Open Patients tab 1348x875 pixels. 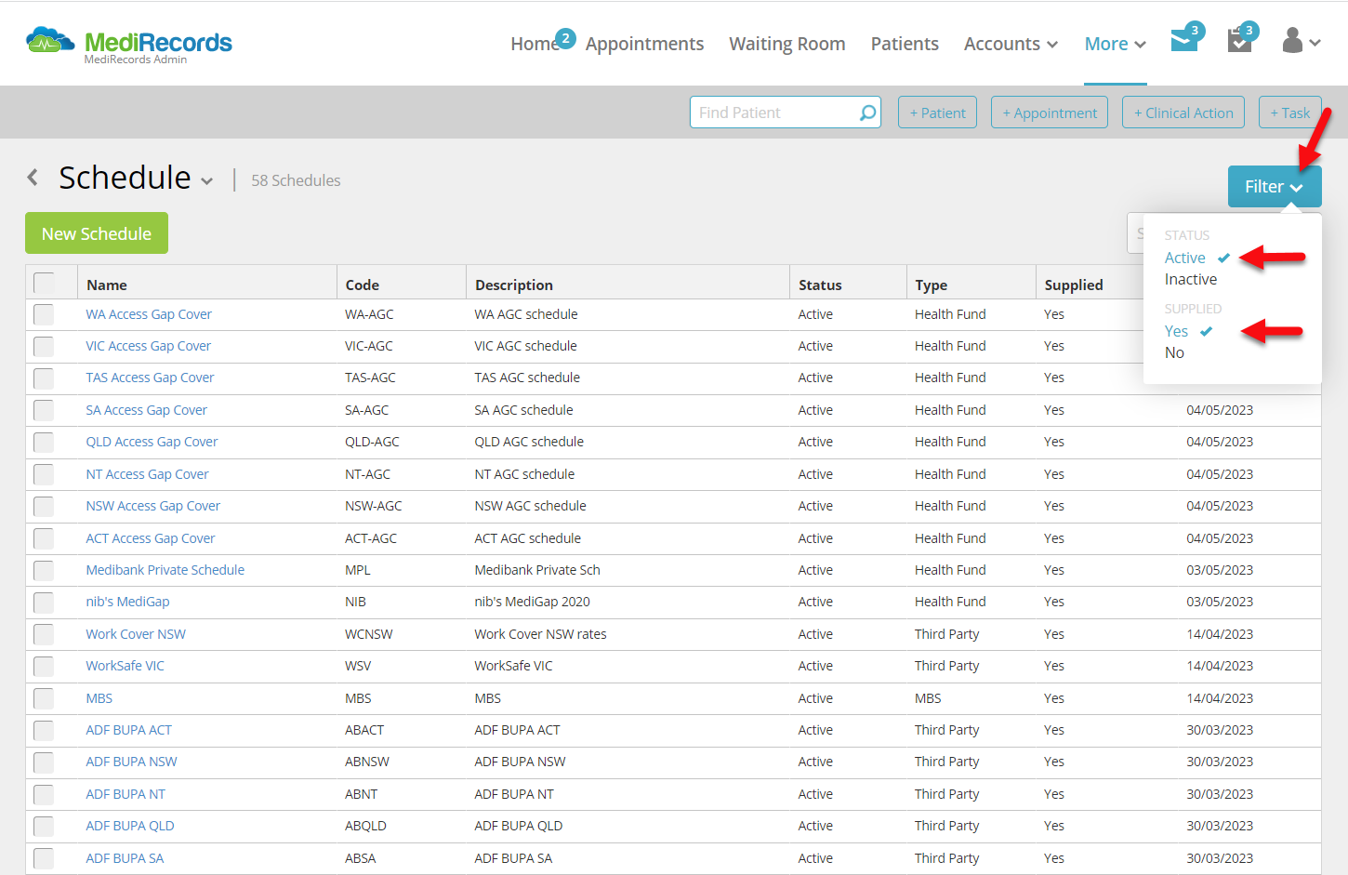905,44
